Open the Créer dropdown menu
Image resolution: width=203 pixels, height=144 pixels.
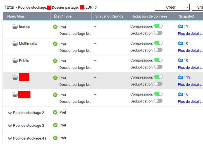click(172, 7)
